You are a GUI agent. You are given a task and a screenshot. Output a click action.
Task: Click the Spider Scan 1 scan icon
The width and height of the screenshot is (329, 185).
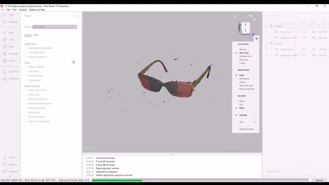(x=277, y=32)
